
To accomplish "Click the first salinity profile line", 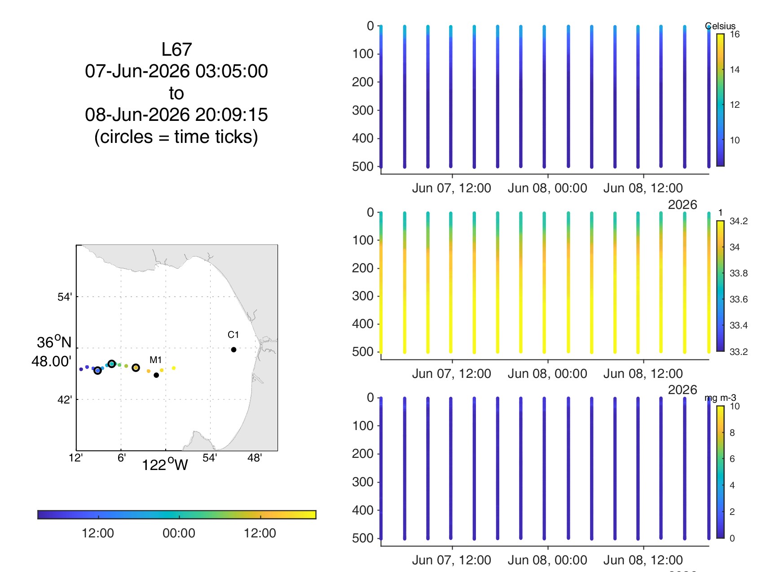I will (381, 282).
